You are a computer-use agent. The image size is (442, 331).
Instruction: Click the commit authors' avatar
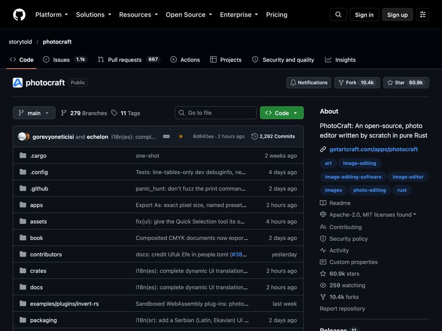[x=24, y=136]
